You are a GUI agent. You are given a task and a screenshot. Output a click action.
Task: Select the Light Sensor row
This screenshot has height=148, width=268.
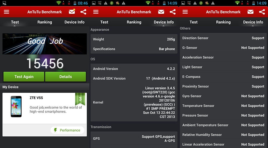223,67
